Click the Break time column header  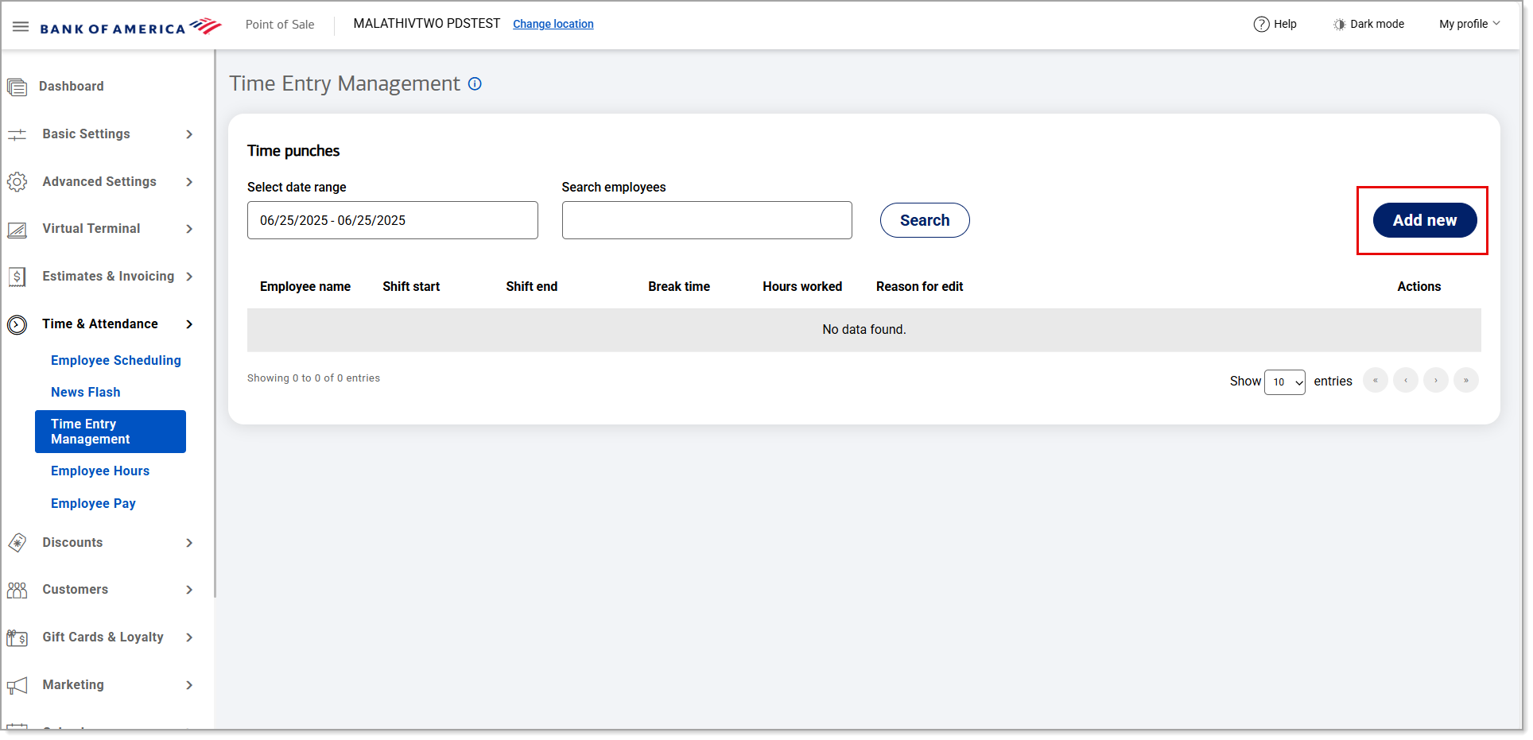pyautogui.click(x=679, y=286)
